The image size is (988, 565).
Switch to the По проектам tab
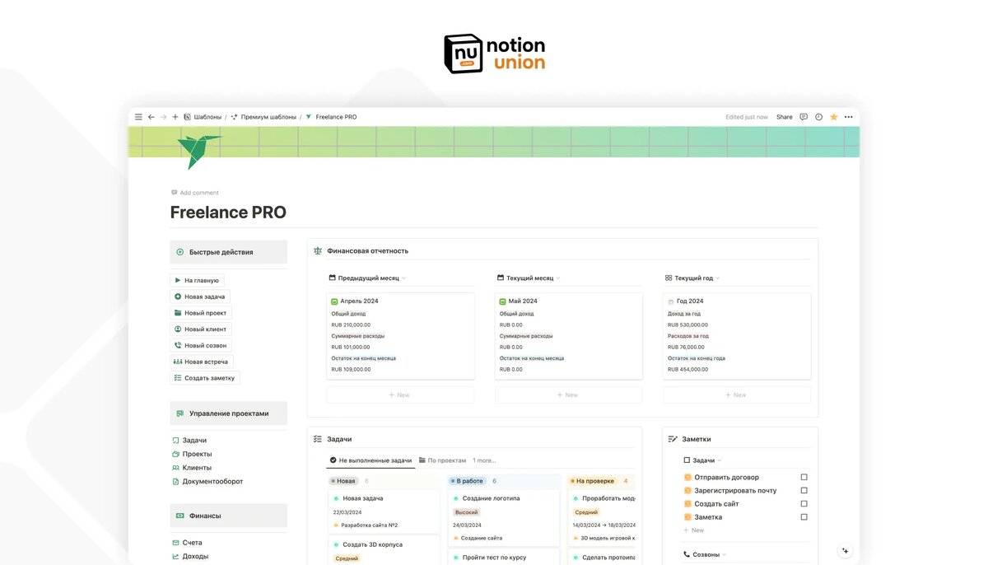[x=442, y=460]
